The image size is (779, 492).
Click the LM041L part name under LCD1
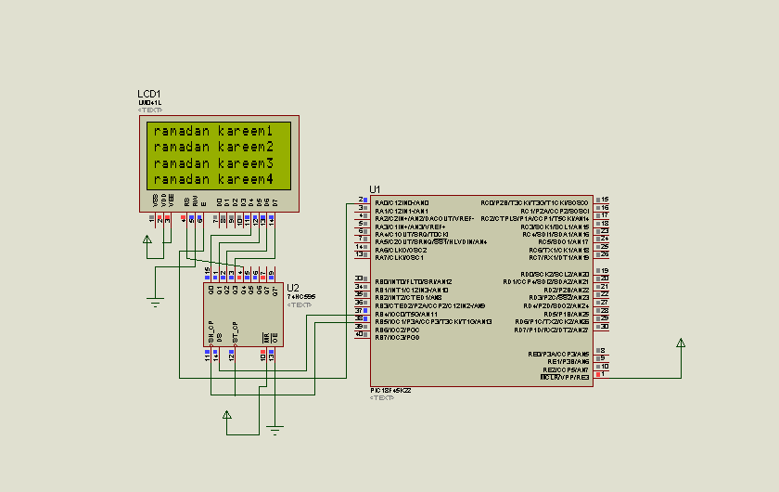pos(150,103)
